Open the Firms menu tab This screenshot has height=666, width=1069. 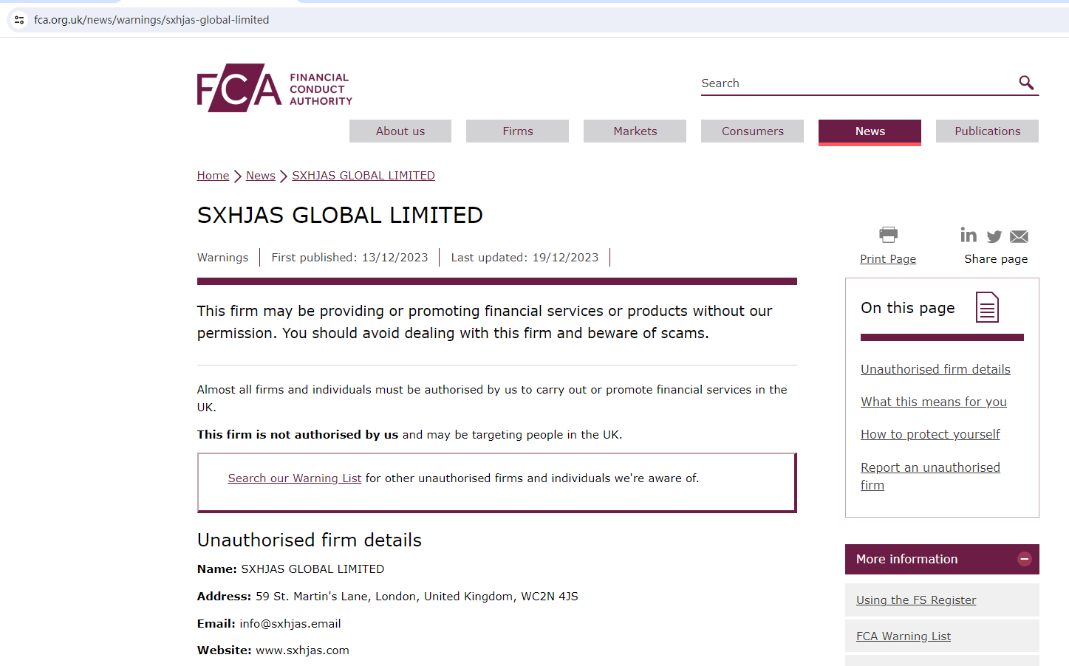pyautogui.click(x=517, y=131)
